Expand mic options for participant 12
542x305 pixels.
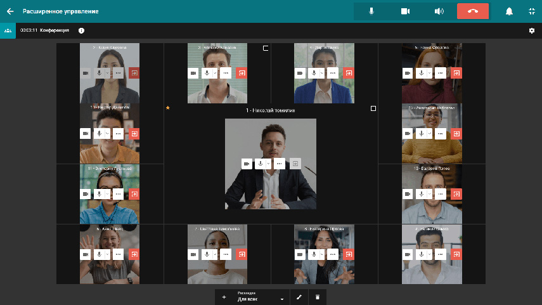coord(430,134)
